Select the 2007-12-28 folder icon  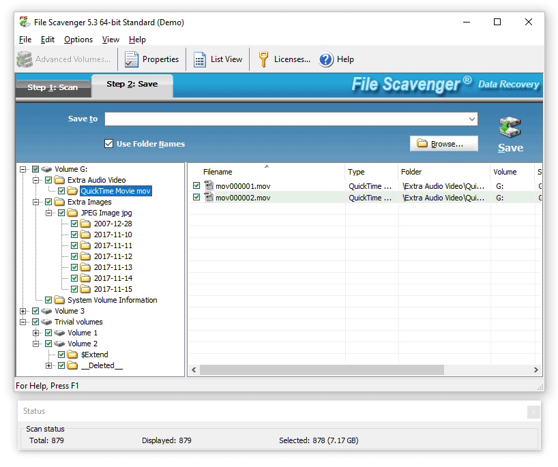pyautogui.click(x=85, y=224)
